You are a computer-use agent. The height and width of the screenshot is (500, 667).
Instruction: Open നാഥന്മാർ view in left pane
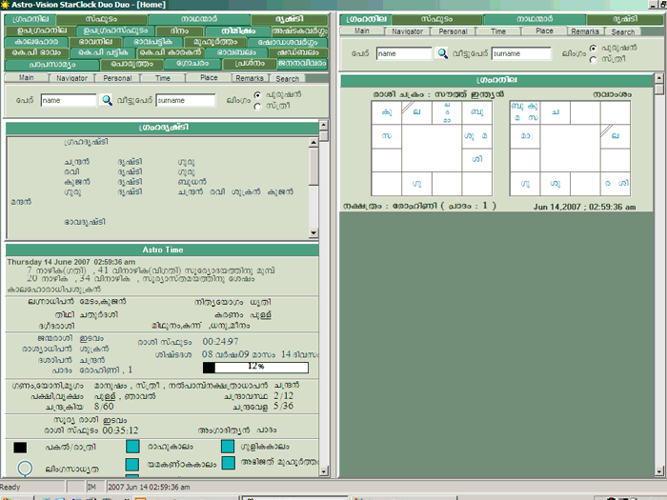(x=198, y=20)
